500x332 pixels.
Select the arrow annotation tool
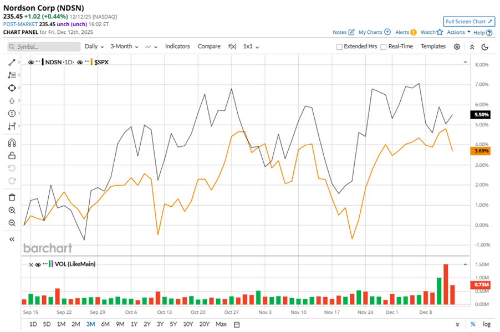[x=12, y=101]
